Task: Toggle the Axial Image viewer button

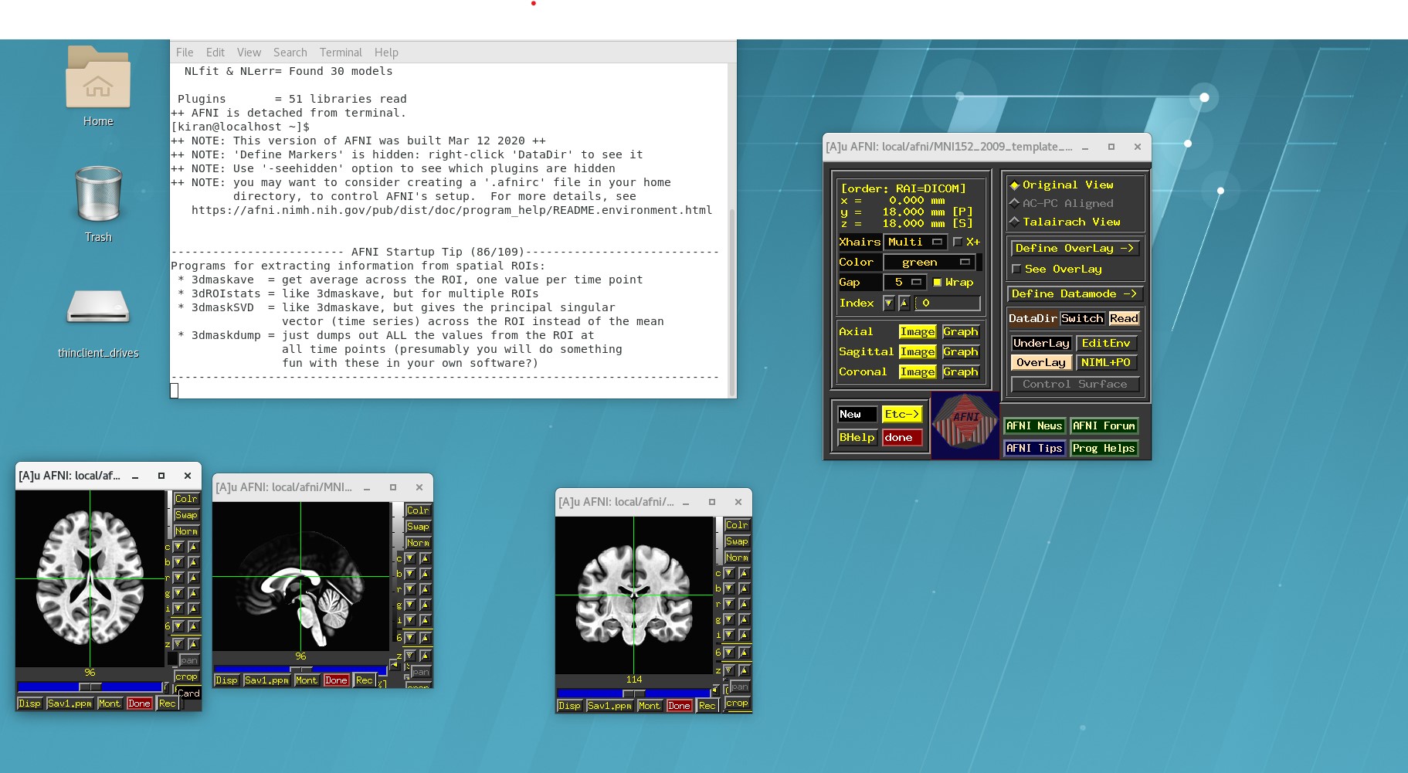Action: coord(918,331)
